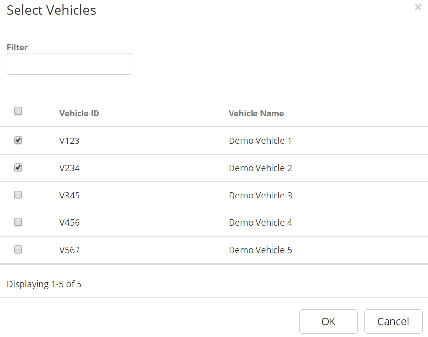
Task: Uncheck the V234 vehicle checkbox
Action: click(x=18, y=168)
